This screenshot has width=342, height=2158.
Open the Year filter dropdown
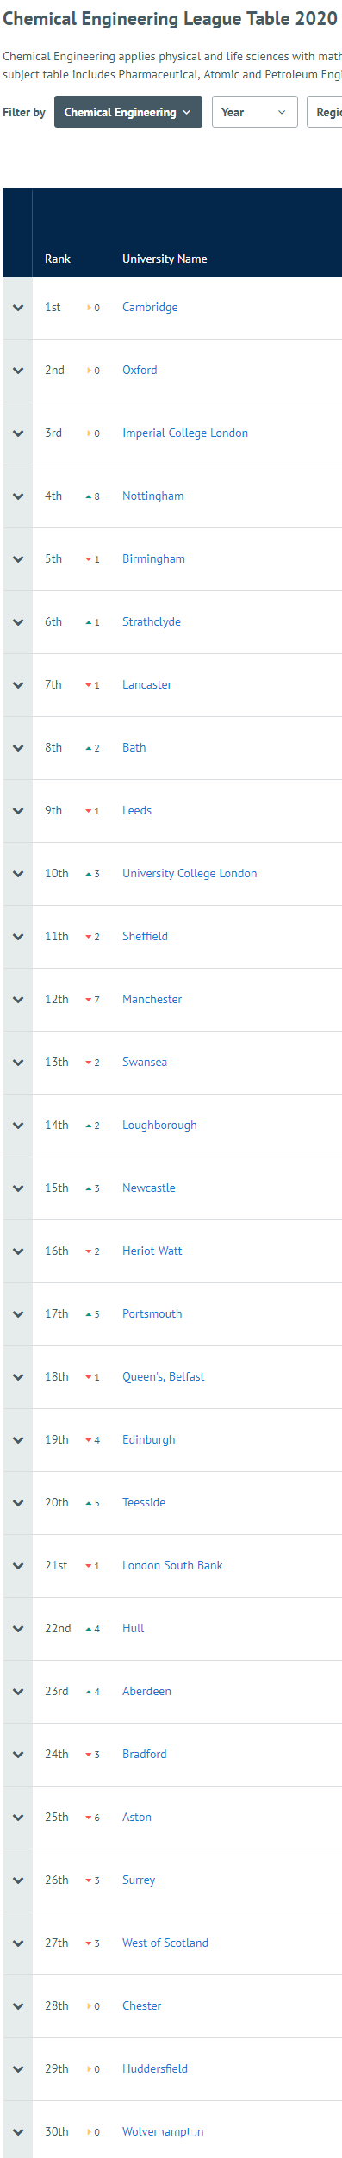254,112
